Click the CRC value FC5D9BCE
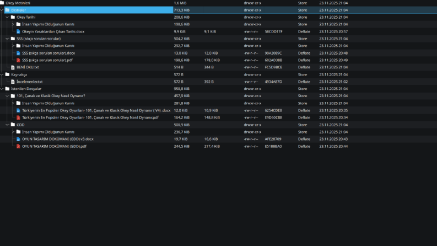The height and width of the screenshot is (246, 437). click(273, 67)
